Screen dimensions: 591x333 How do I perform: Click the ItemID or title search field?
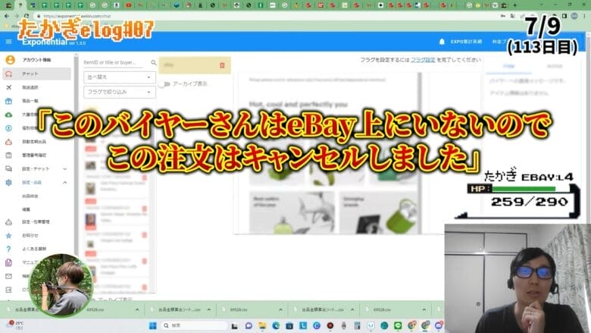click(x=113, y=63)
